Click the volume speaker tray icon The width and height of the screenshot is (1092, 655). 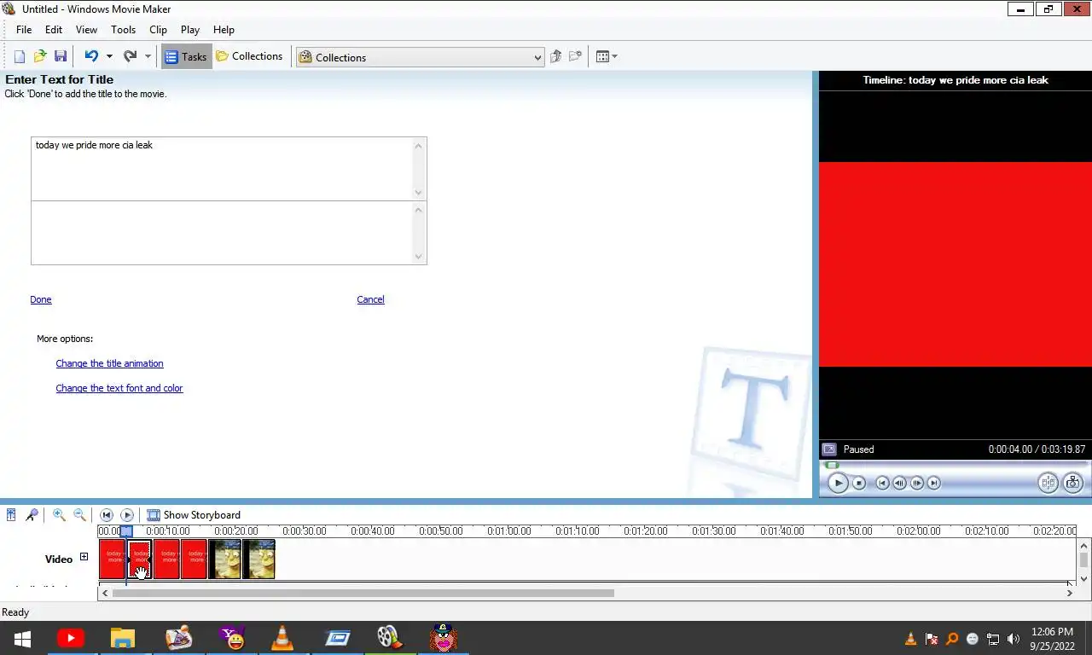(x=1014, y=639)
